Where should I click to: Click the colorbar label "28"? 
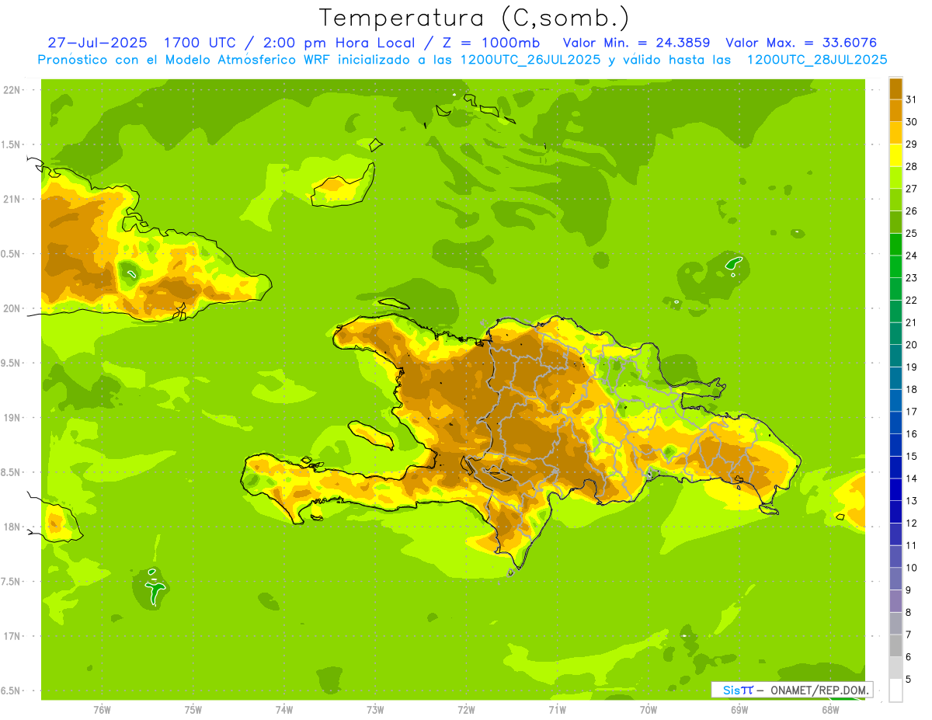(x=912, y=166)
